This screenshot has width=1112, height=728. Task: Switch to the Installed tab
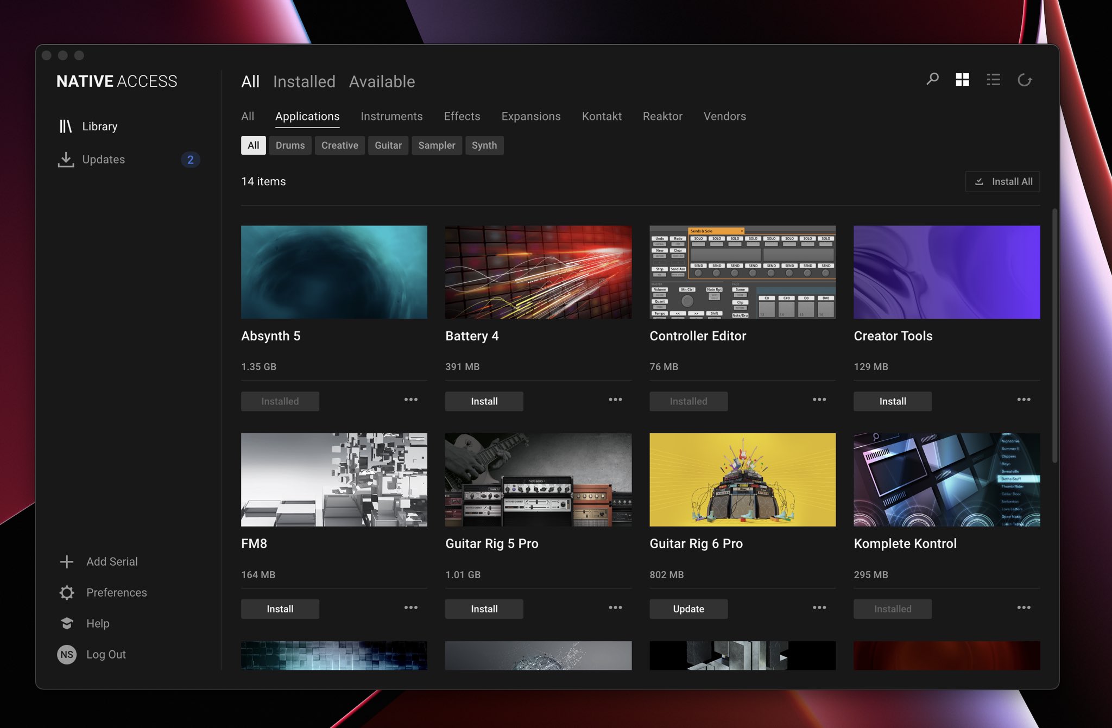pyautogui.click(x=304, y=81)
